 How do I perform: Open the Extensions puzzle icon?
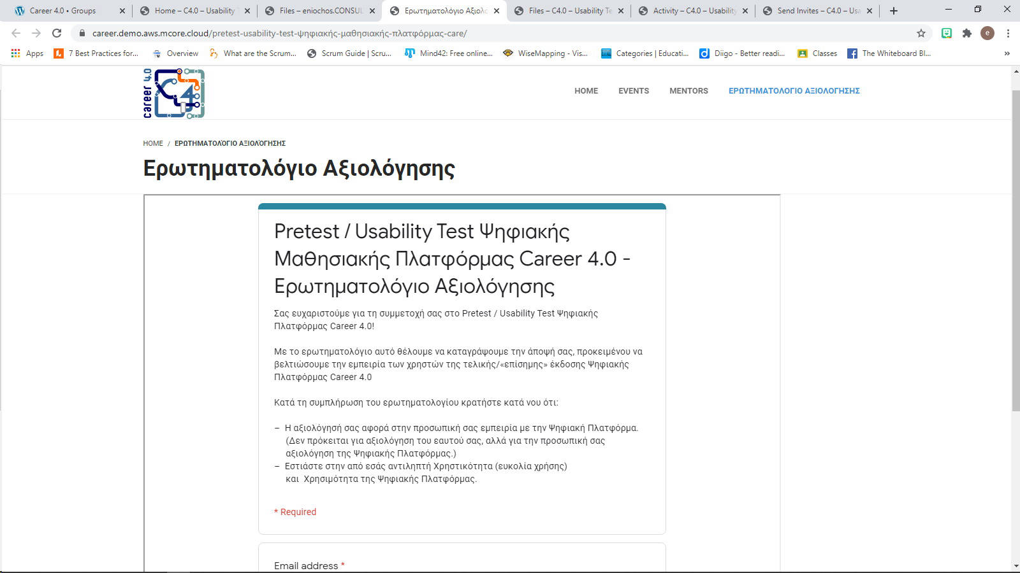click(967, 33)
